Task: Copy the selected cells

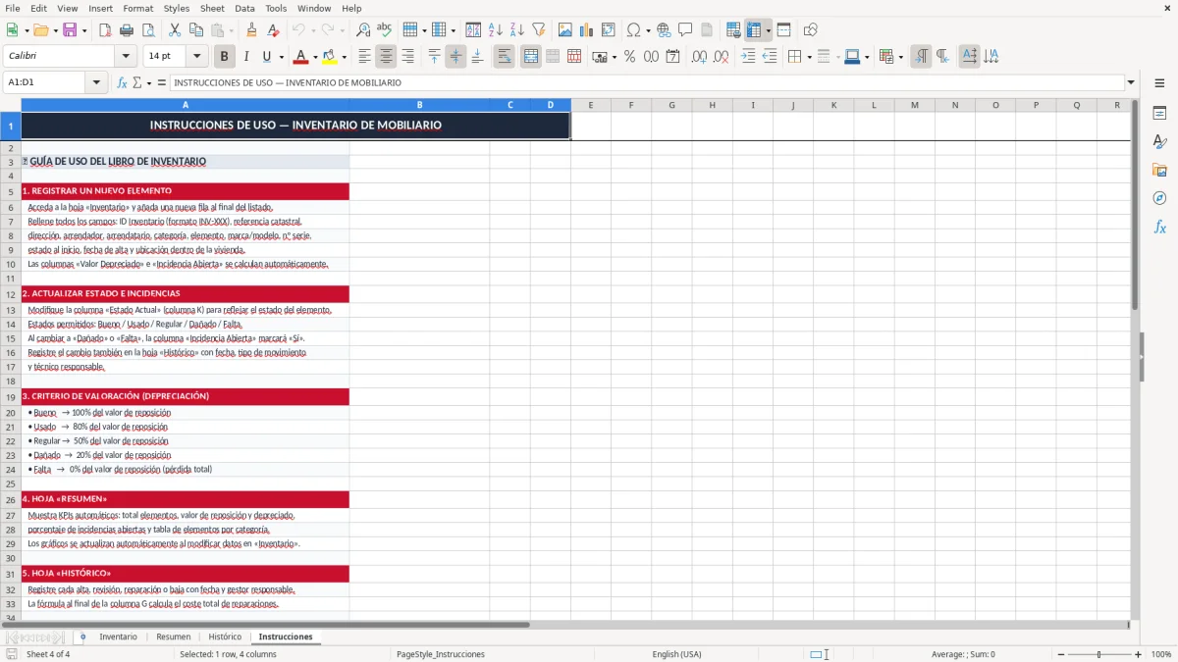Action: 195,30
